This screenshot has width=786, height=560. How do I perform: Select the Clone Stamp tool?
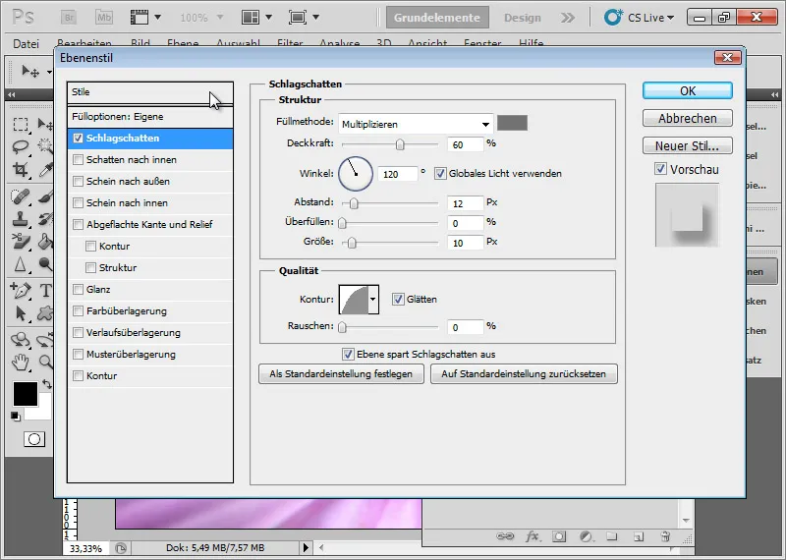(21, 219)
